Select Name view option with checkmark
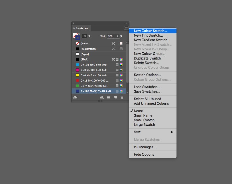232x184 pixels. [x=138, y=111]
